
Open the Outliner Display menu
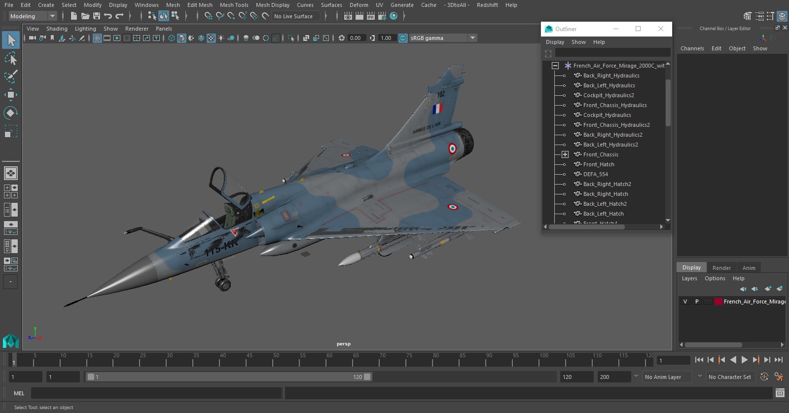point(555,42)
